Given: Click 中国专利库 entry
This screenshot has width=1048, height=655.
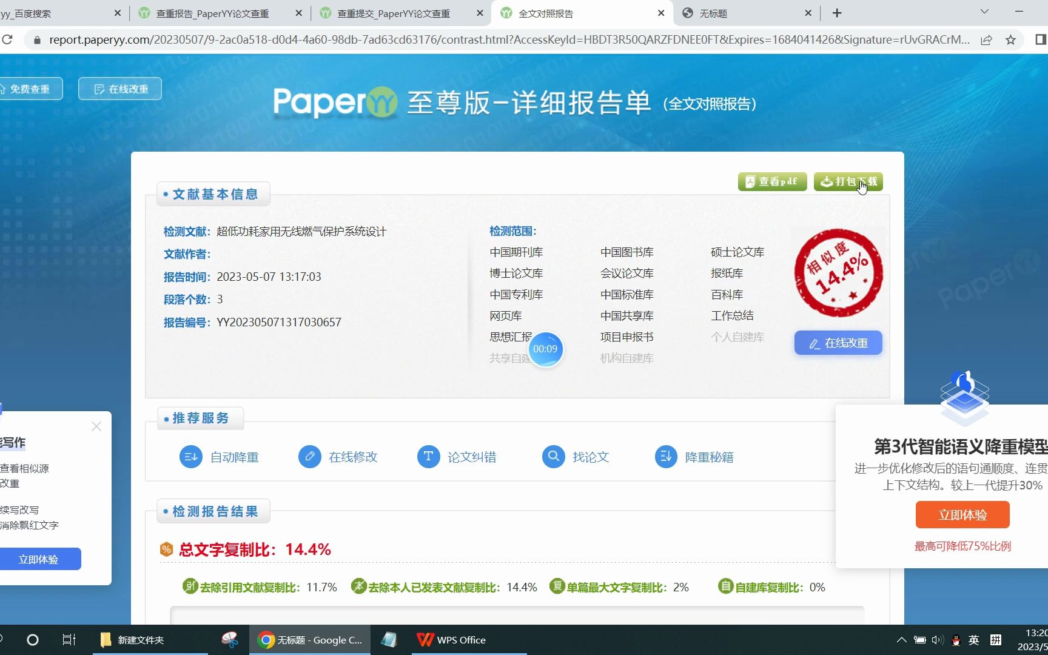Looking at the screenshot, I should 516,295.
